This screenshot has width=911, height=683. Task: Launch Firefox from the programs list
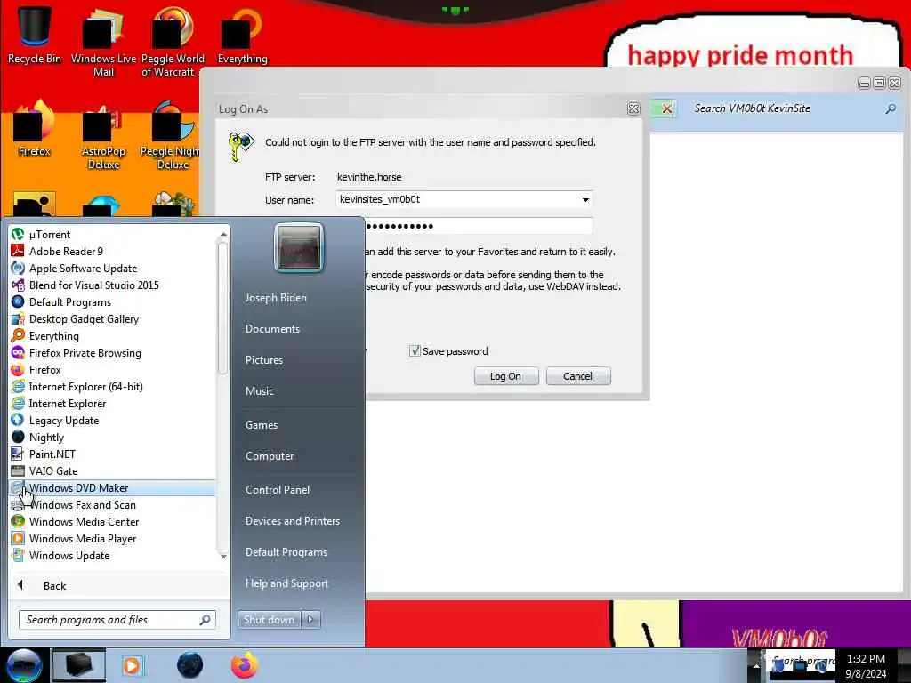pyautogui.click(x=112, y=369)
